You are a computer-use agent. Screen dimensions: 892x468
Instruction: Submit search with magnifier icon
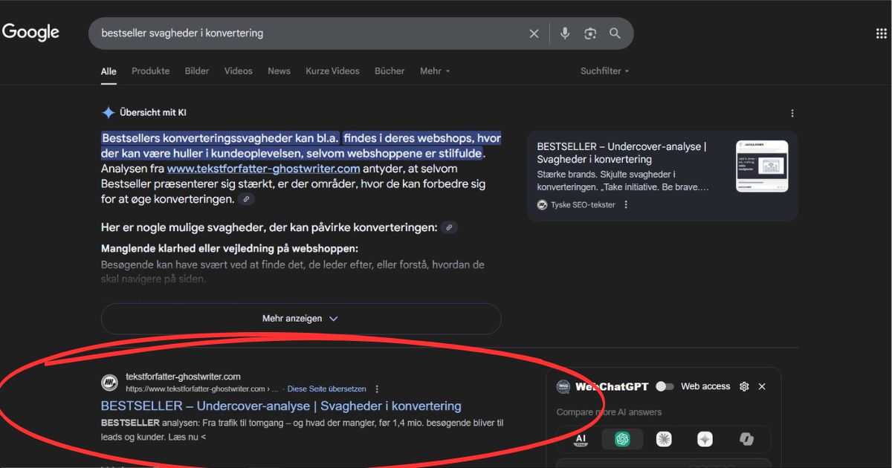tap(615, 33)
